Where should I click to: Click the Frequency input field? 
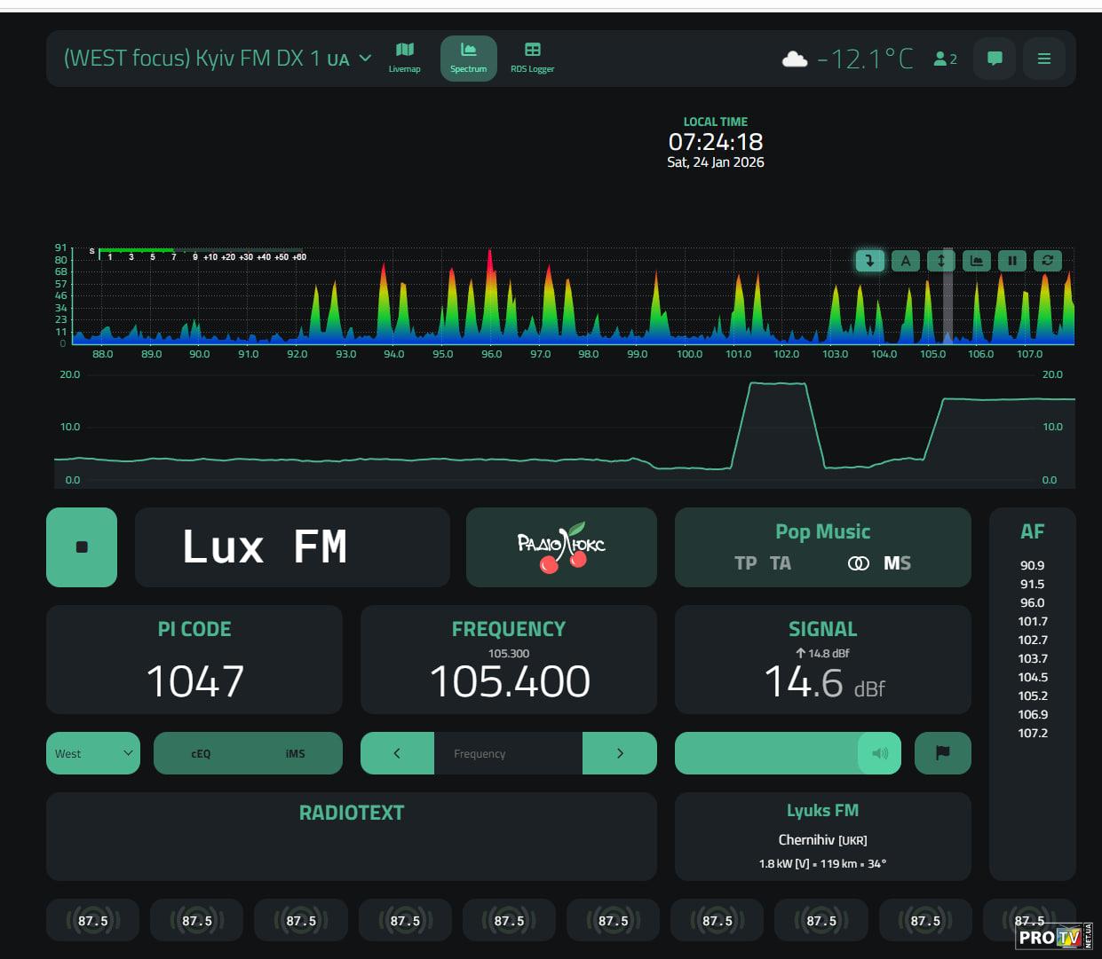pos(508,753)
